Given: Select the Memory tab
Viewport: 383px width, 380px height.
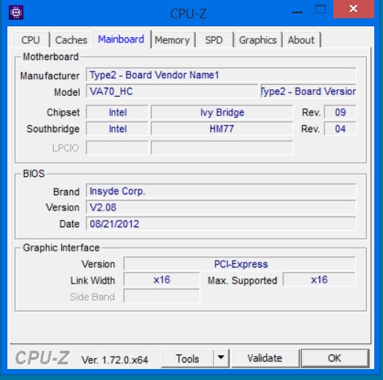Looking at the screenshot, I should [x=172, y=40].
